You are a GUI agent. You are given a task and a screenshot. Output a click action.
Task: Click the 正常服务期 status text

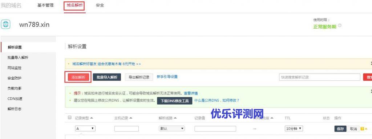[x=325, y=27]
